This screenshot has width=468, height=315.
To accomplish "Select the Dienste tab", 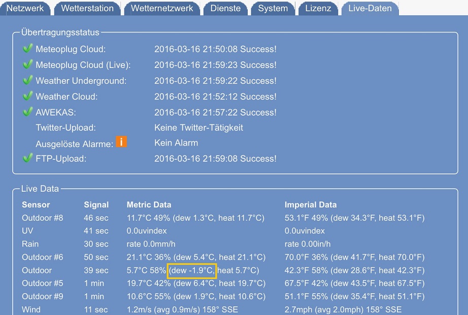I will 225,8.
